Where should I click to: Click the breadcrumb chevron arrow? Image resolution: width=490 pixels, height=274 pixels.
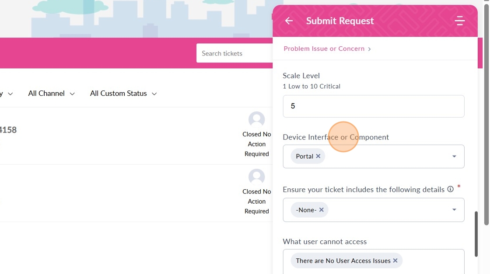(369, 49)
